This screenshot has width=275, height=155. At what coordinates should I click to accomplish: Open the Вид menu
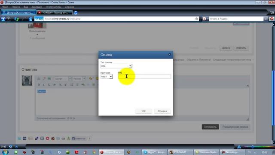click(x=26, y=7)
